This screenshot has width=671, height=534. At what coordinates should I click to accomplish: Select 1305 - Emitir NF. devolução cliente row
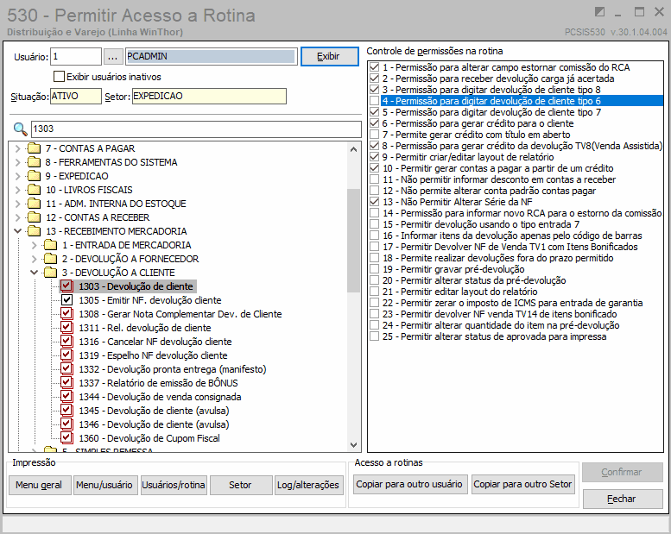(149, 300)
